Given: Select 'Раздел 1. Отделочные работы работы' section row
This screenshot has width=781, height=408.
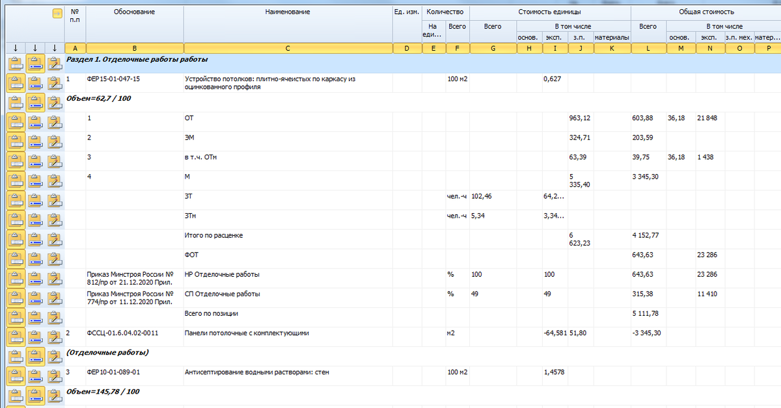Looking at the screenshot, I should pos(422,64).
